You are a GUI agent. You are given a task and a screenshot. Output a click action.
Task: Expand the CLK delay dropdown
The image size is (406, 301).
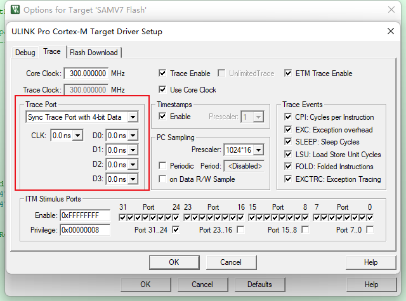click(x=77, y=135)
